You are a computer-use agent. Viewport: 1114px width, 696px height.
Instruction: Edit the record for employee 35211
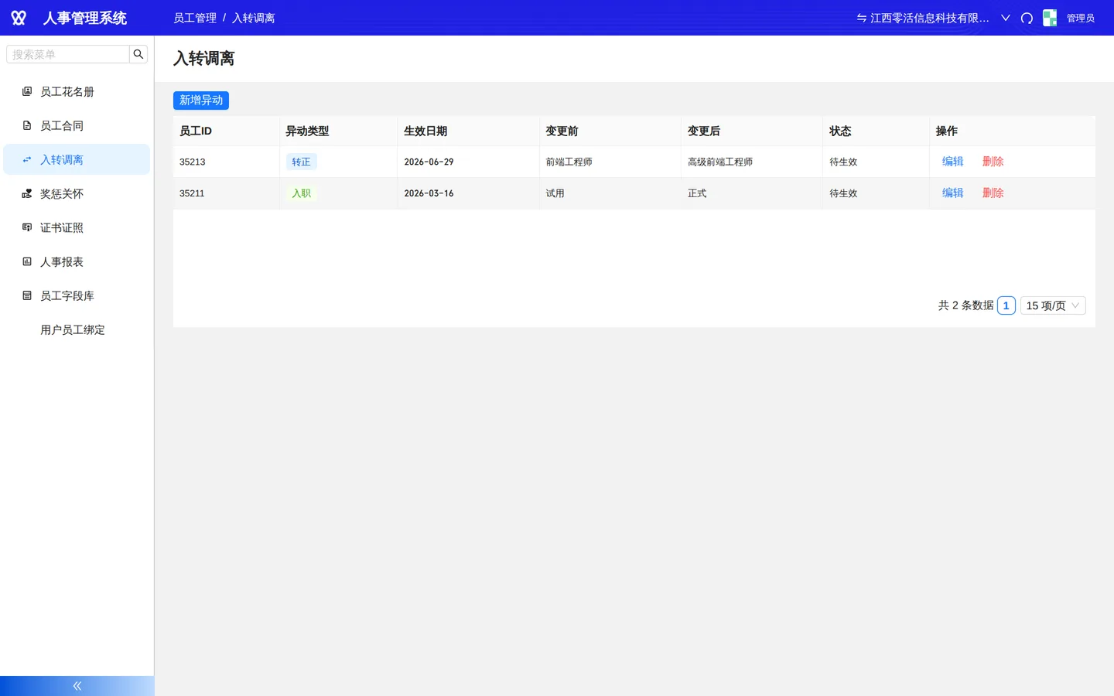click(952, 193)
